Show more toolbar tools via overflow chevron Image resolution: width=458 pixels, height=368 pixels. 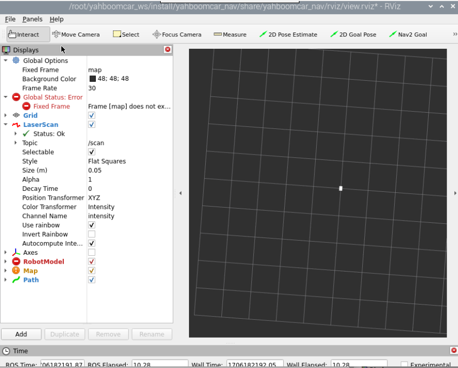pyautogui.click(x=455, y=34)
